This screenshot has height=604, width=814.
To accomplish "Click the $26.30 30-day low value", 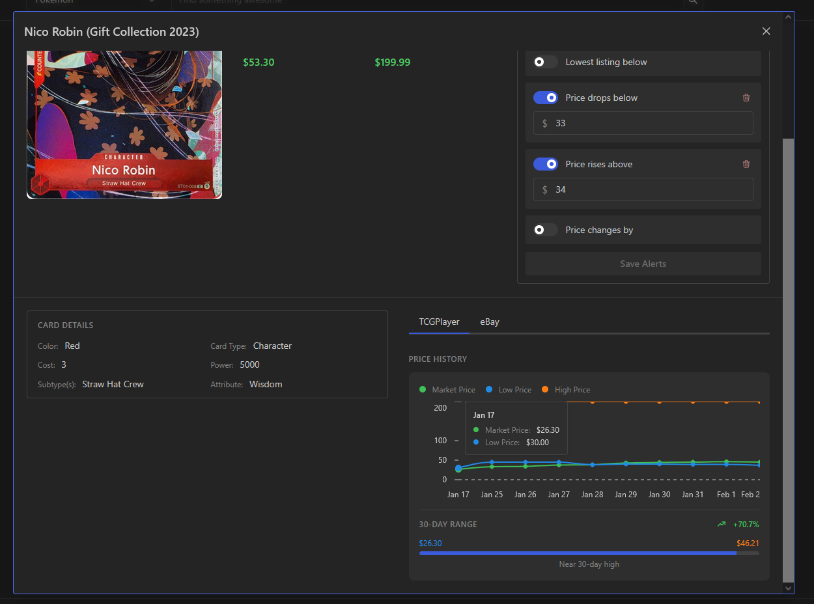I will pos(430,543).
